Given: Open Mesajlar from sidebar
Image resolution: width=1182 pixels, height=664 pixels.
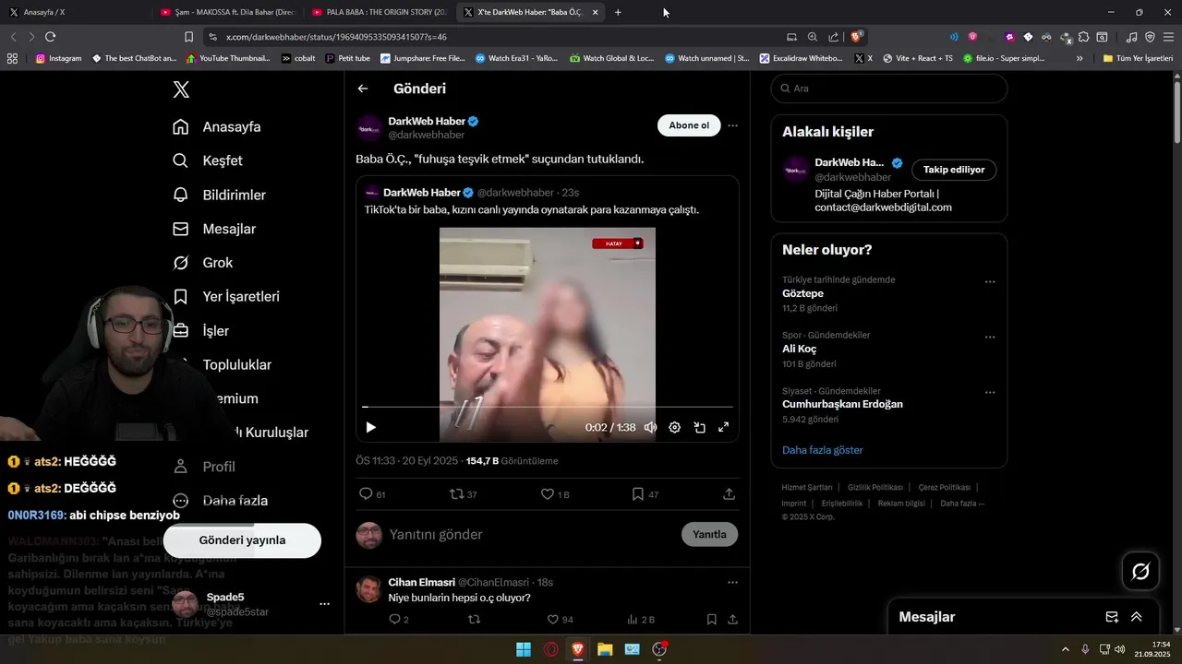Looking at the screenshot, I should 214,229.
